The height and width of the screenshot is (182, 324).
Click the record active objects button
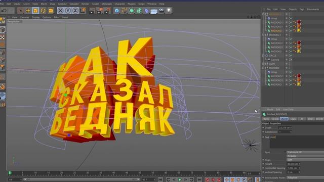tap(207, 180)
